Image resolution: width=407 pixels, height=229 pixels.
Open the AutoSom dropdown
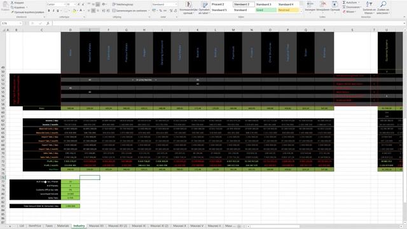click(x=351, y=3)
